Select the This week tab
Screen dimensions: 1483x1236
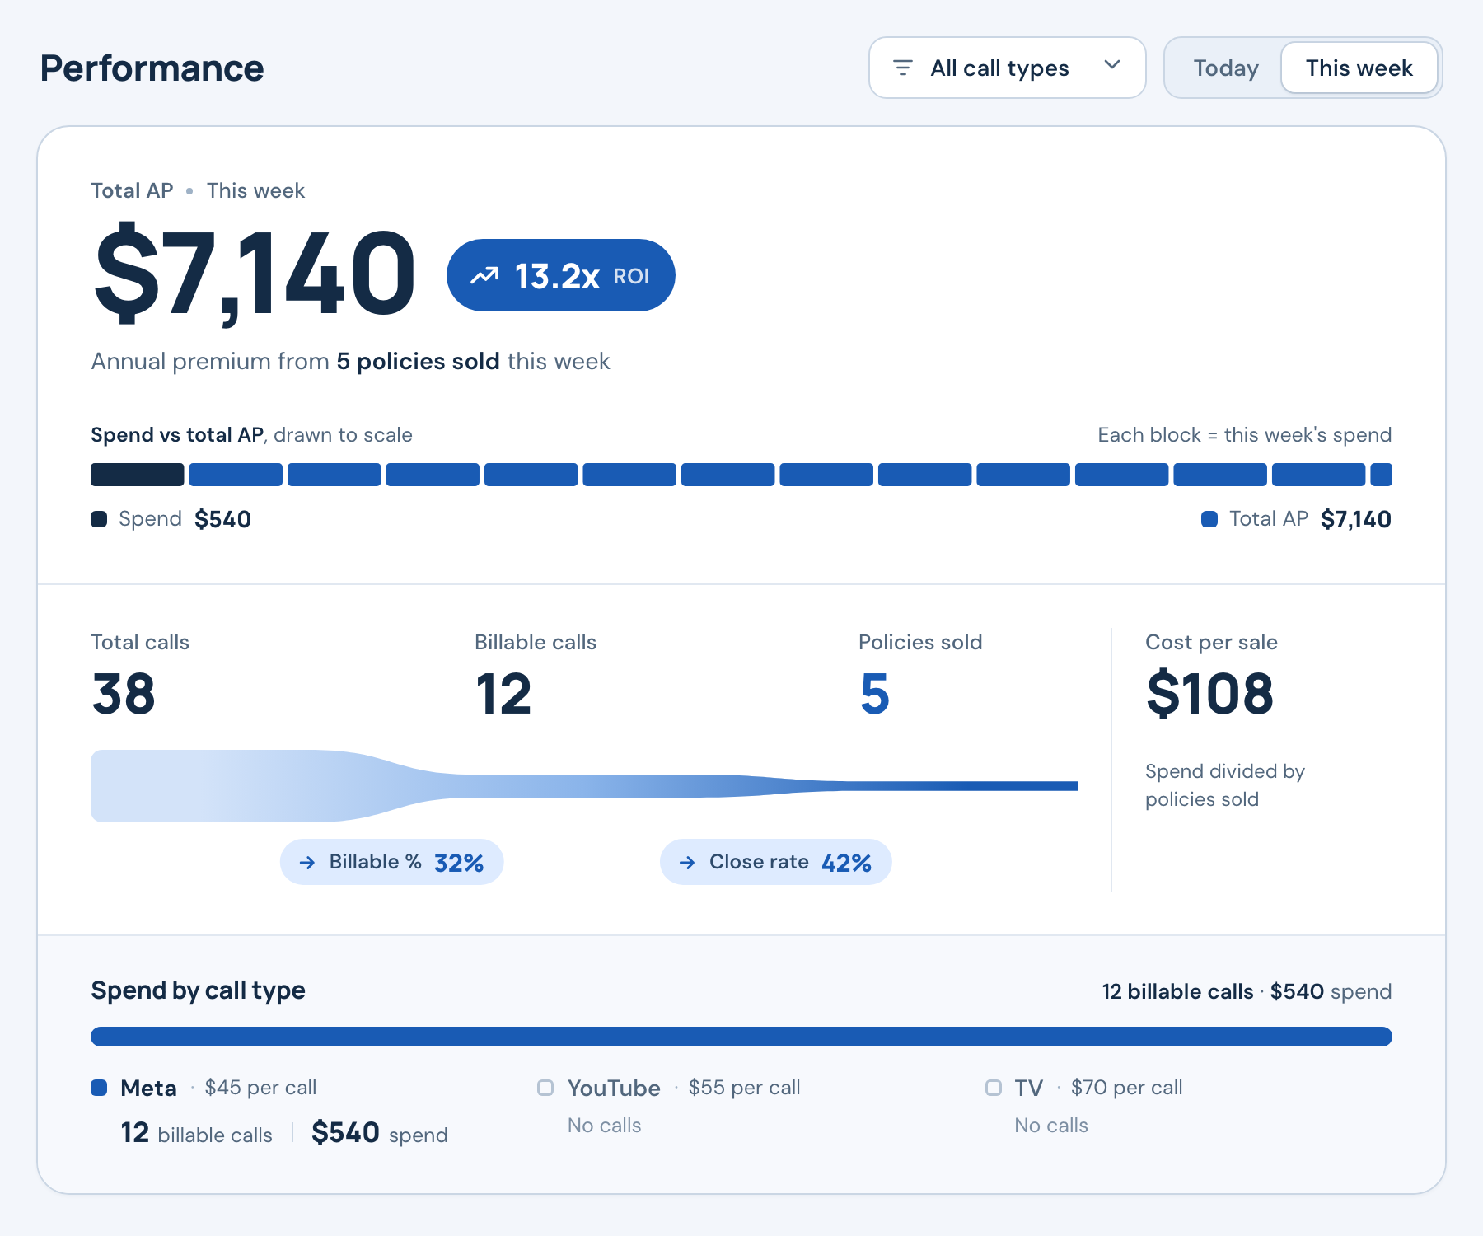(x=1359, y=68)
